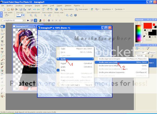Start script recording circle button
Screen dimensions: 157x114
[x=49, y=20]
